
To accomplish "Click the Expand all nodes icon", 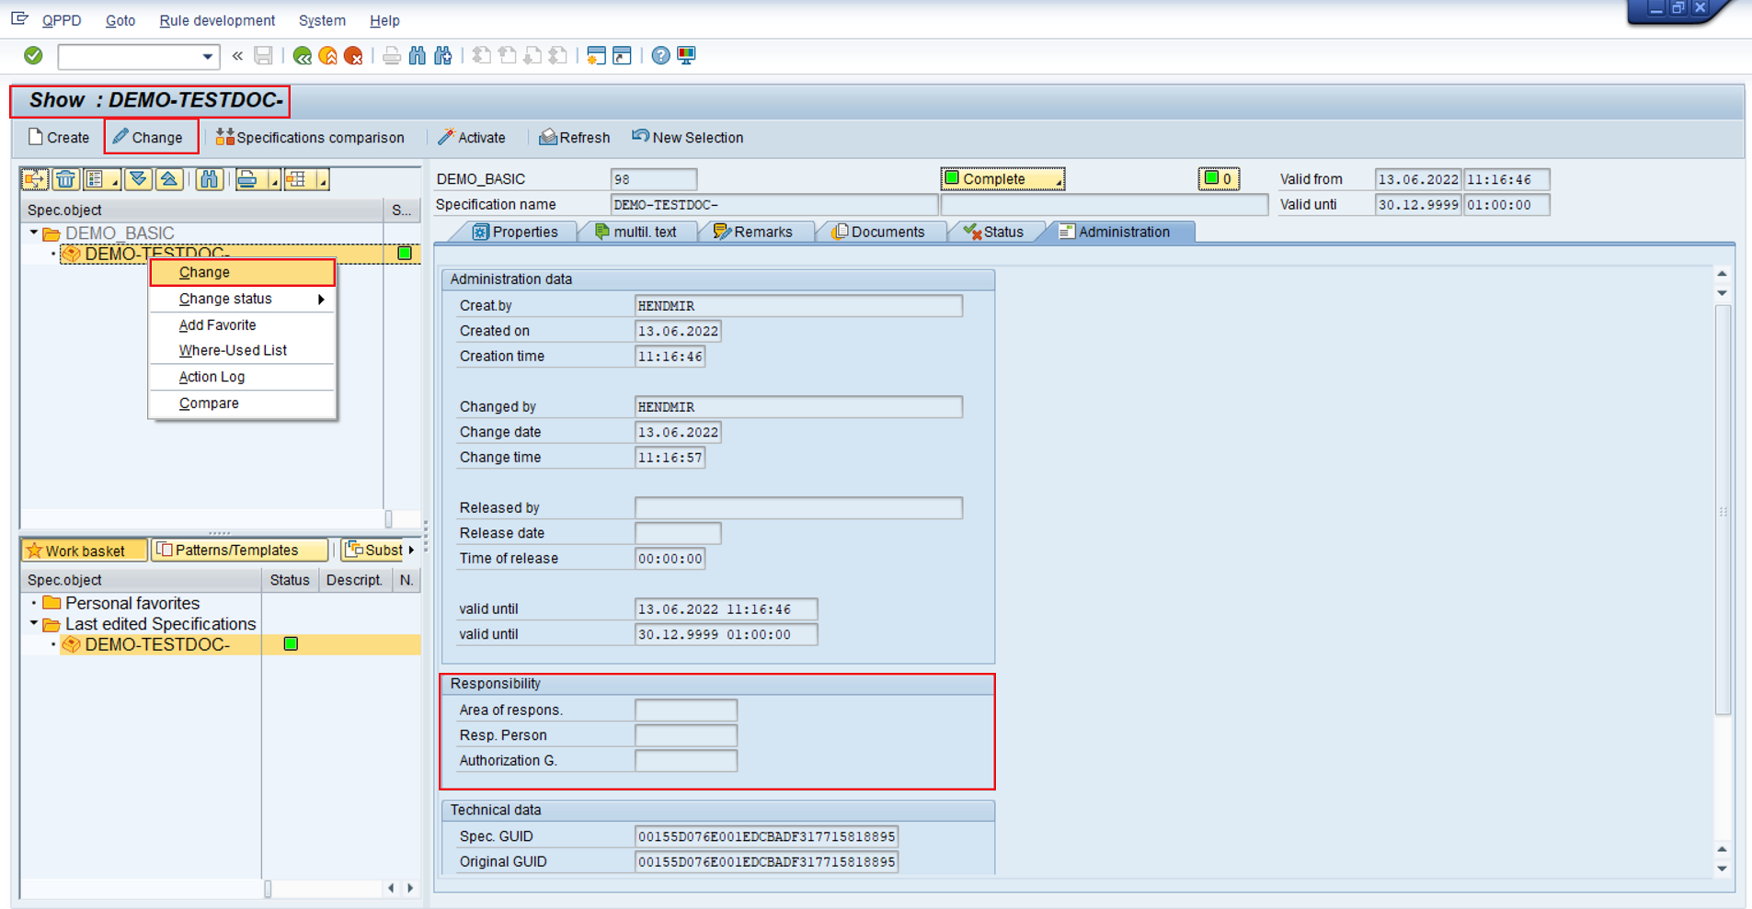I will 138,179.
